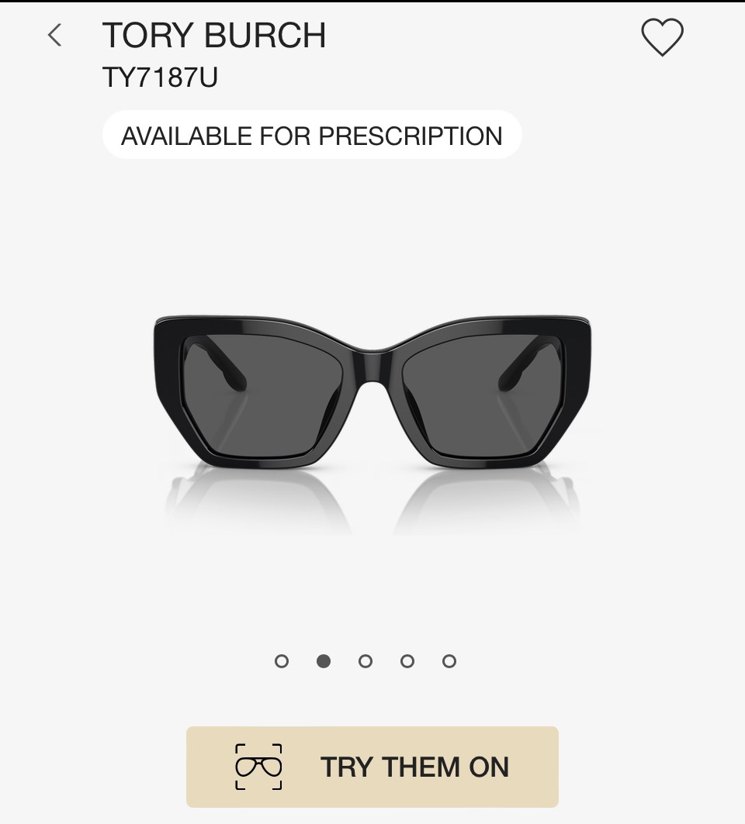
Task: Tap the virtual try-on glasses scan icon
Action: 258,767
